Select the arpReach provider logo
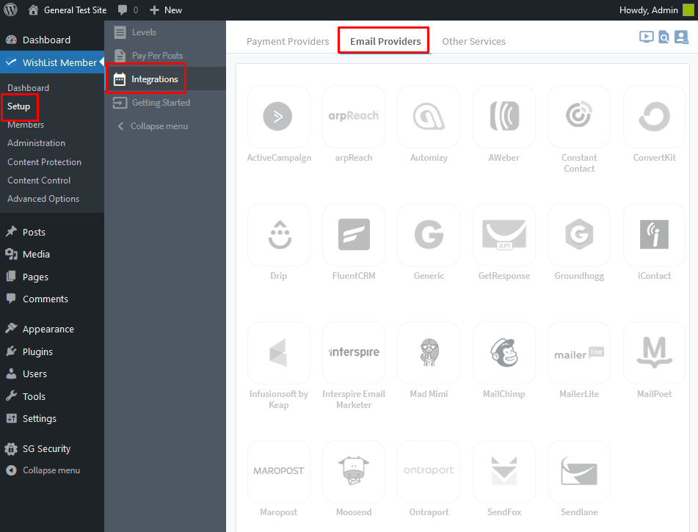 pos(354,117)
